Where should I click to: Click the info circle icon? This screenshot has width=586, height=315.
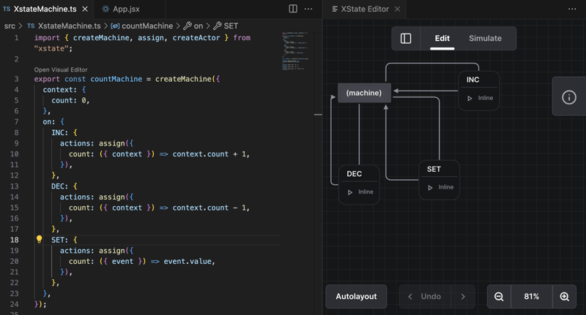(x=568, y=97)
